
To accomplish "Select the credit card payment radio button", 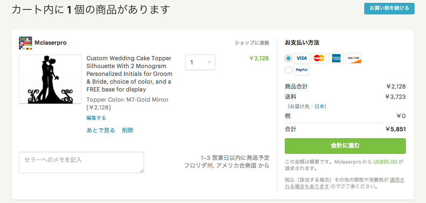I will (289, 58).
